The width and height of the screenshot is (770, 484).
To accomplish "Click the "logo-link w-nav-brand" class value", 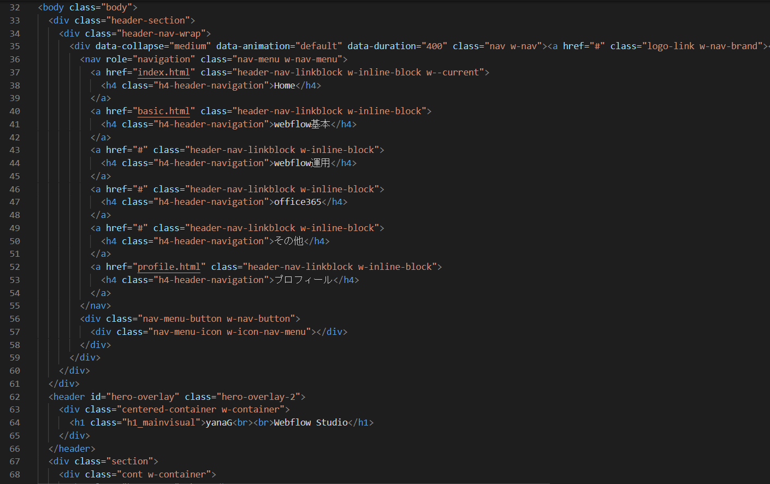I will click(x=702, y=46).
